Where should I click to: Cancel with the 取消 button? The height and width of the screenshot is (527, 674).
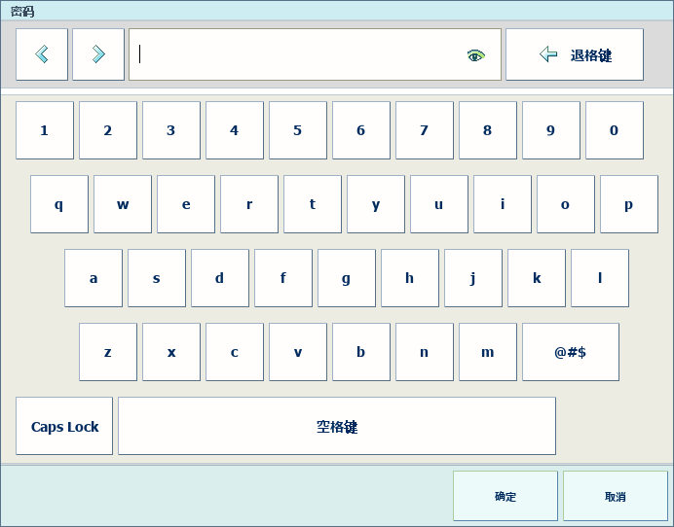click(615, 496)
